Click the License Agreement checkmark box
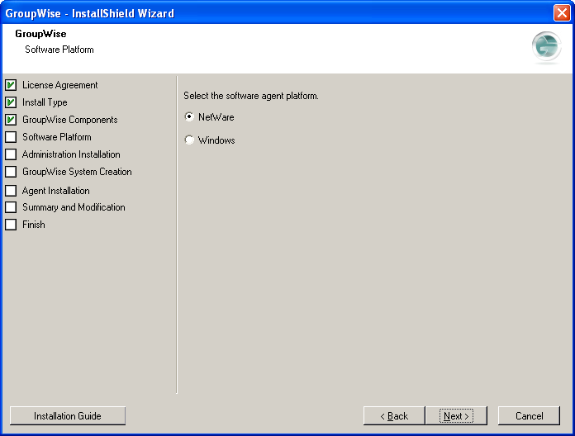This screenshot has height=436, width=575. tap(11, 85)
